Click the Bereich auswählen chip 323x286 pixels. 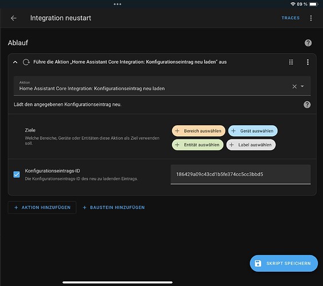(198, 131)
